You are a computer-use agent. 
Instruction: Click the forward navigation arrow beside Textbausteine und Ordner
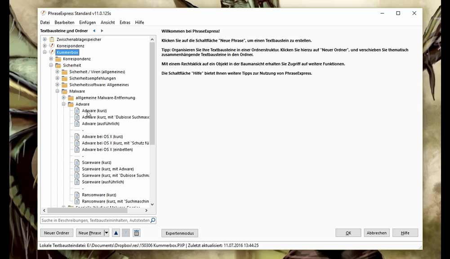point(102,31)
